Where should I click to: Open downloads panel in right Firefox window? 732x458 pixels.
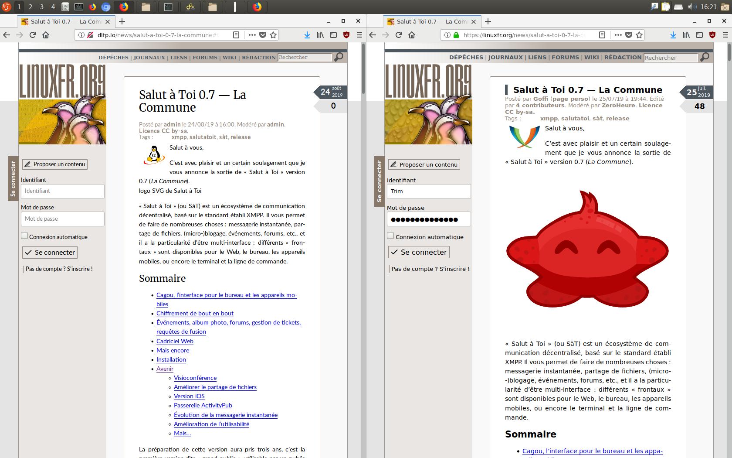pyautogui.click(x=673, y=35)
